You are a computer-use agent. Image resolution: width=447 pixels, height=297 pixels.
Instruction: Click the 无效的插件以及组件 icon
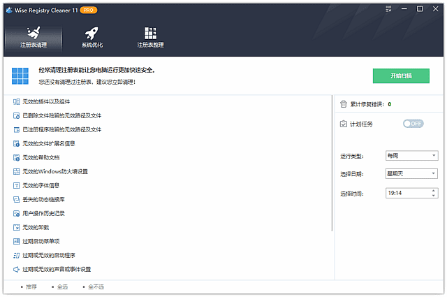click(16, 102)
